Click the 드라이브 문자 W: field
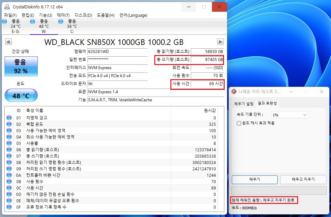The image size is (331, 217). click(x=118, y=84)
